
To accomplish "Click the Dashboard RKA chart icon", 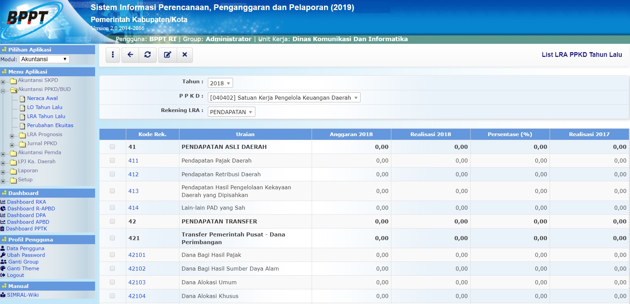I will (4, 202).
